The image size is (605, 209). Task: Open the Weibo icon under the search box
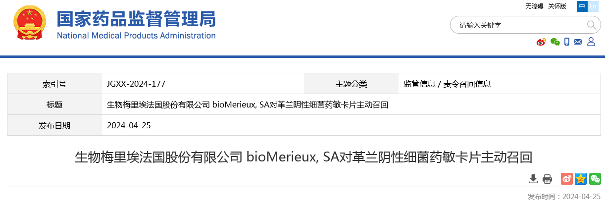click(x=541, y=42)
